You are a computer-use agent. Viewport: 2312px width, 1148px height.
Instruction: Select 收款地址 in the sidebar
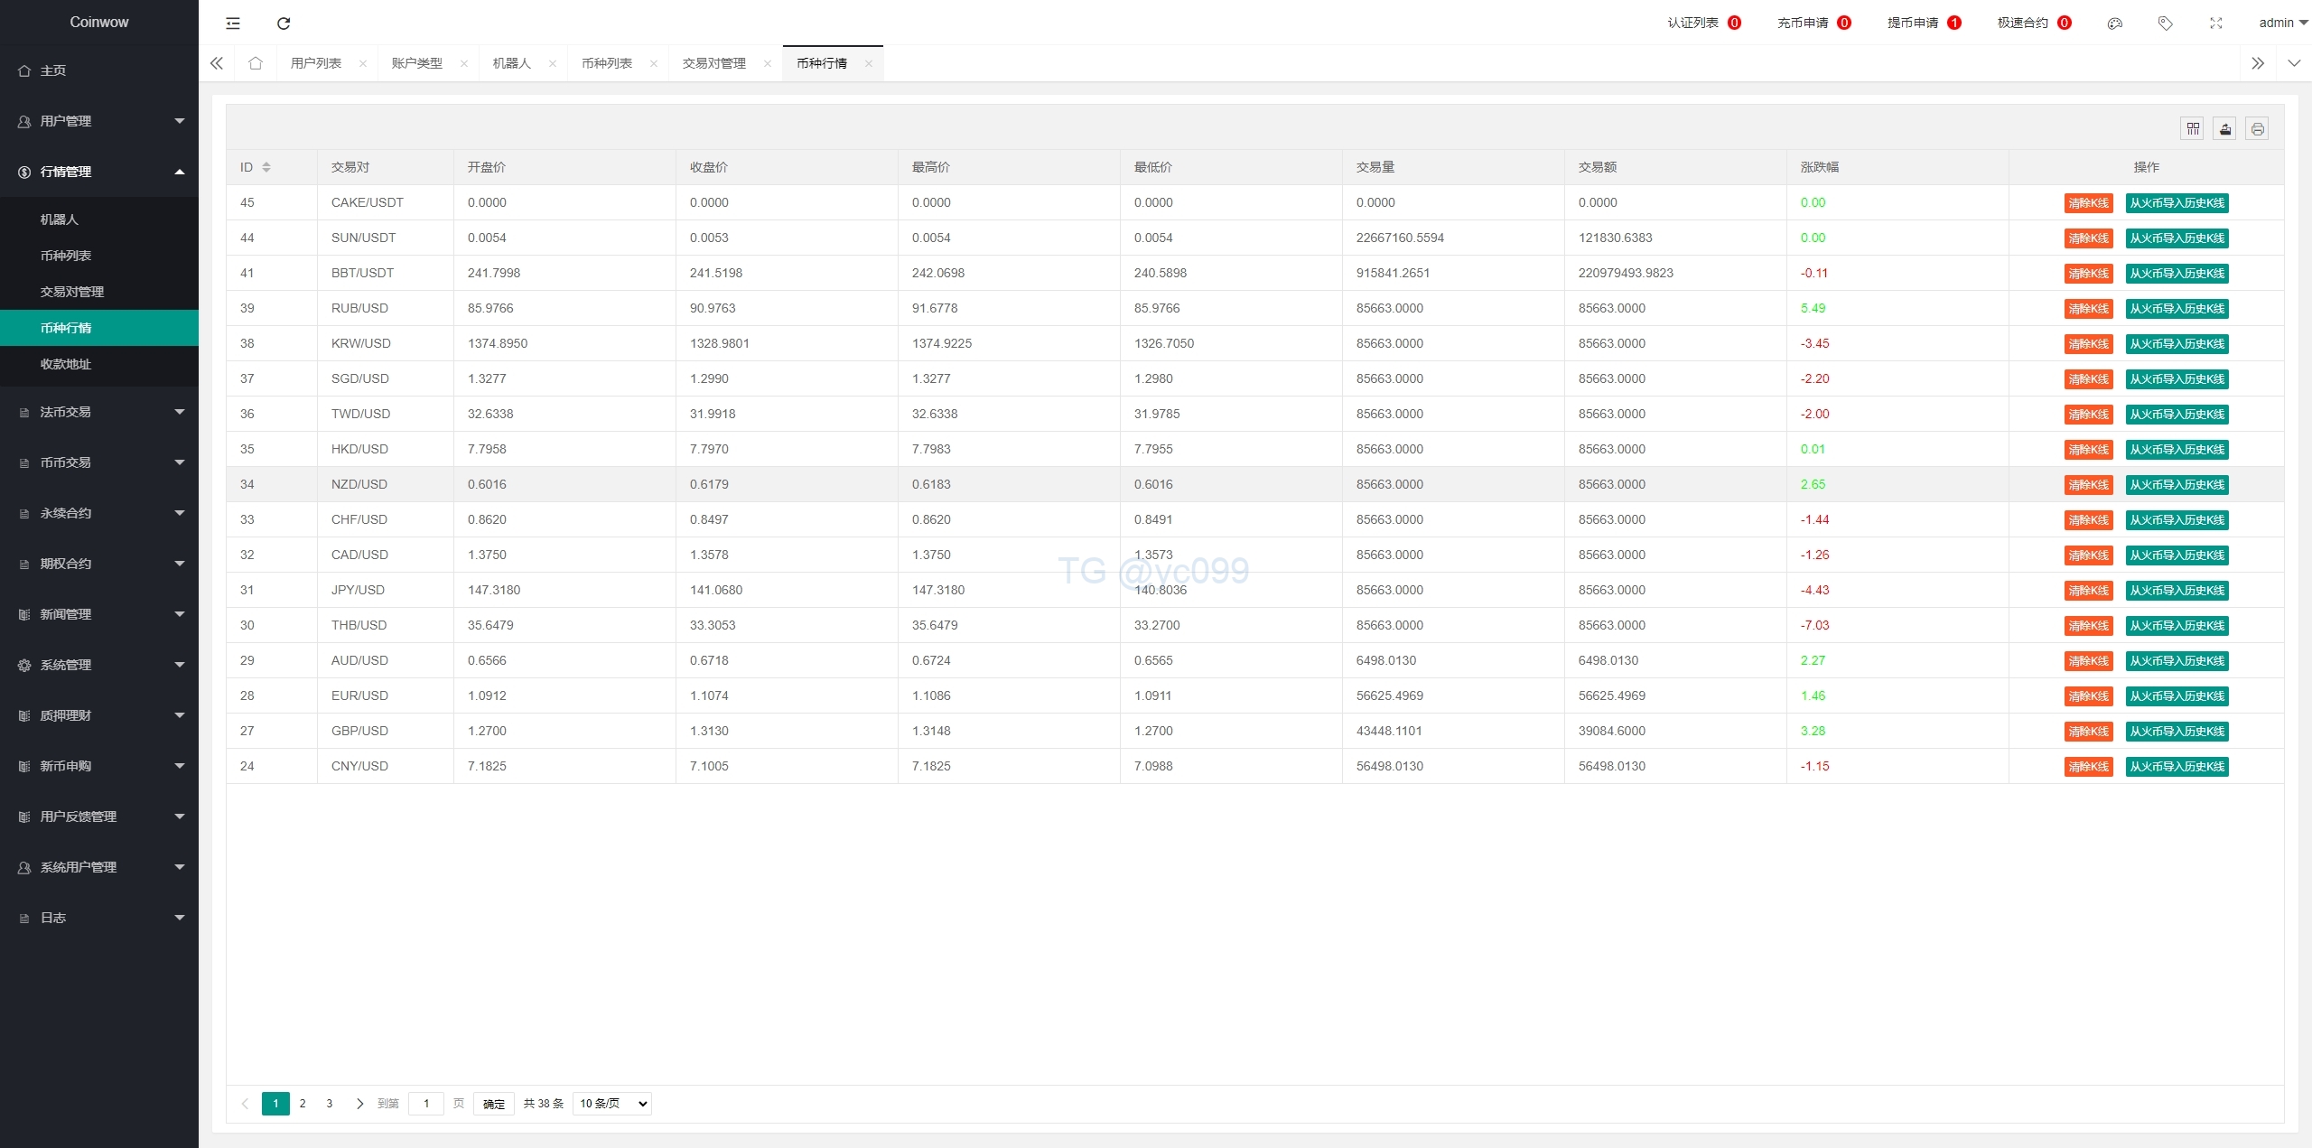point(66,364)
